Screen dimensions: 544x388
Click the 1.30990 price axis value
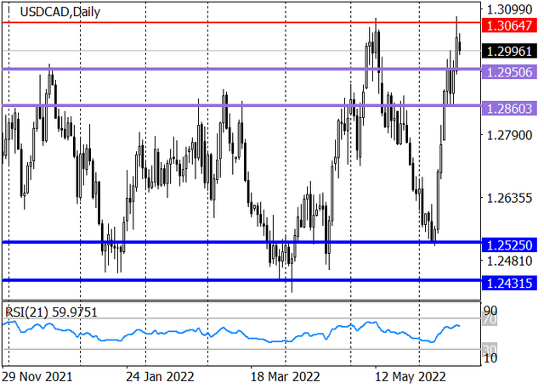pos(509,9)
